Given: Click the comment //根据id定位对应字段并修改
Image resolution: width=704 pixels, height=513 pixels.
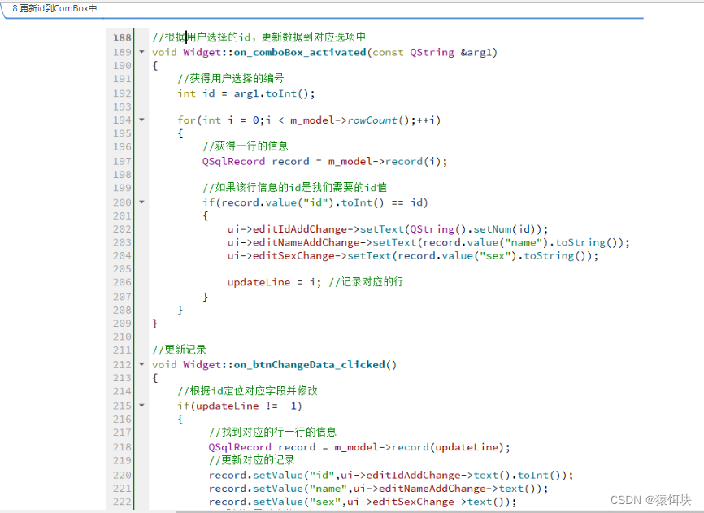Looking at the screenshot, I should pyautogui.click(x=247, y=391).
